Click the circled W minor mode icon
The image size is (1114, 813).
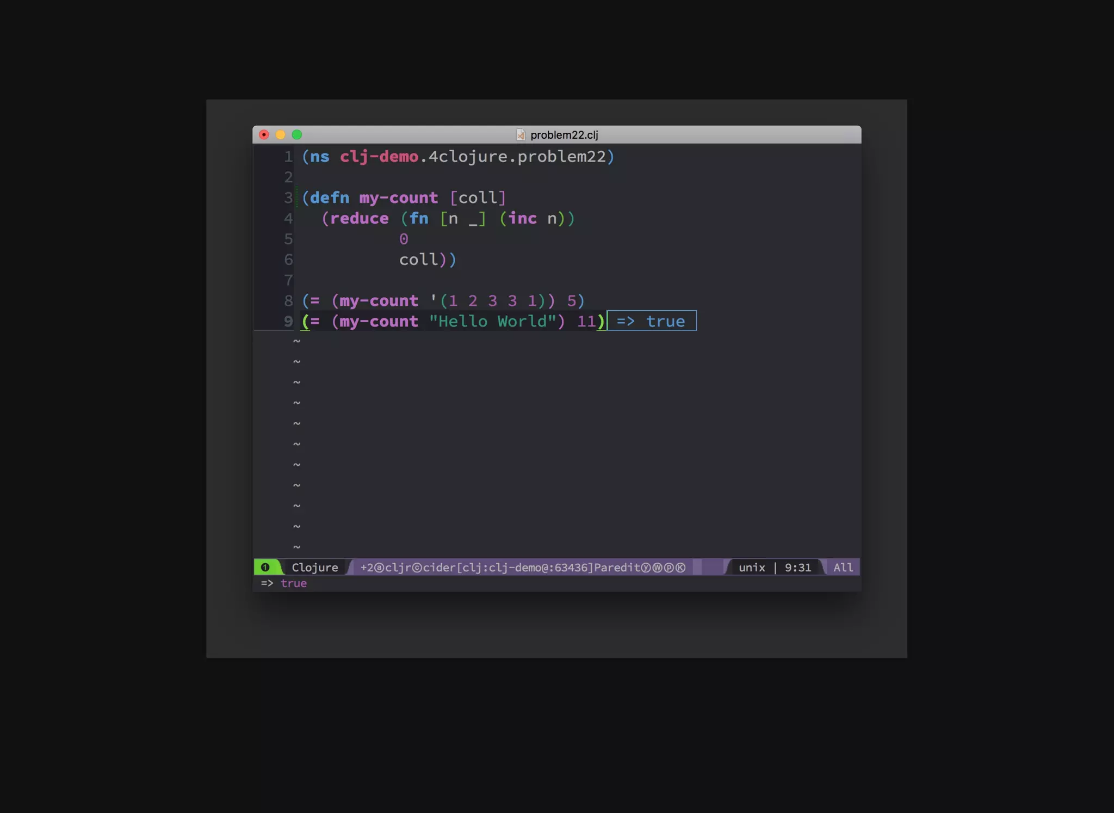657,567
